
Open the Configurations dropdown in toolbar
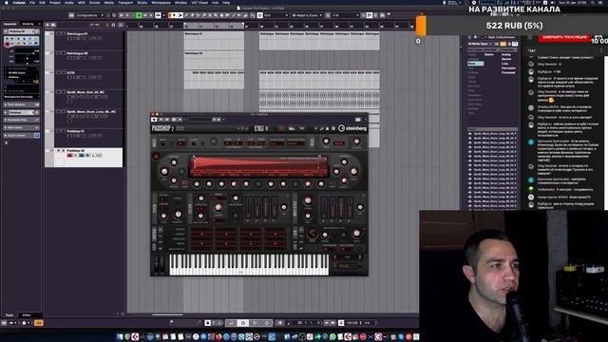coord(89,15)
